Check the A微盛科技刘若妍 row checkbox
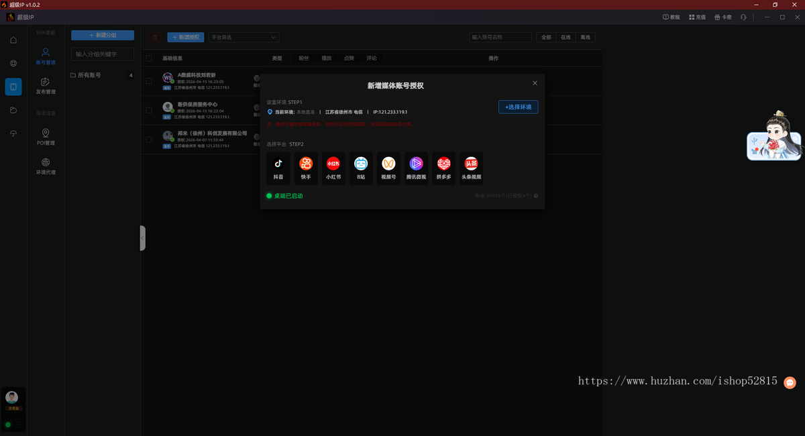This screenshot has width=805, height=436. pos(149,81)
